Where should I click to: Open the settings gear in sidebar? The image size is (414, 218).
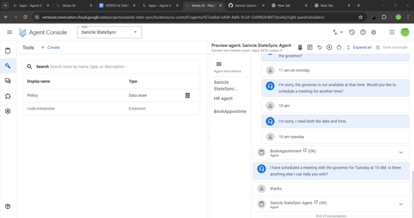coord(8,111)
